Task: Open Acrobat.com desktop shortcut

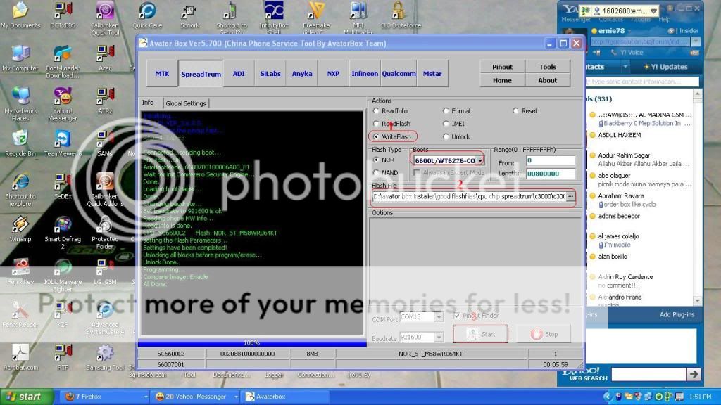Action: pos(20,353)
